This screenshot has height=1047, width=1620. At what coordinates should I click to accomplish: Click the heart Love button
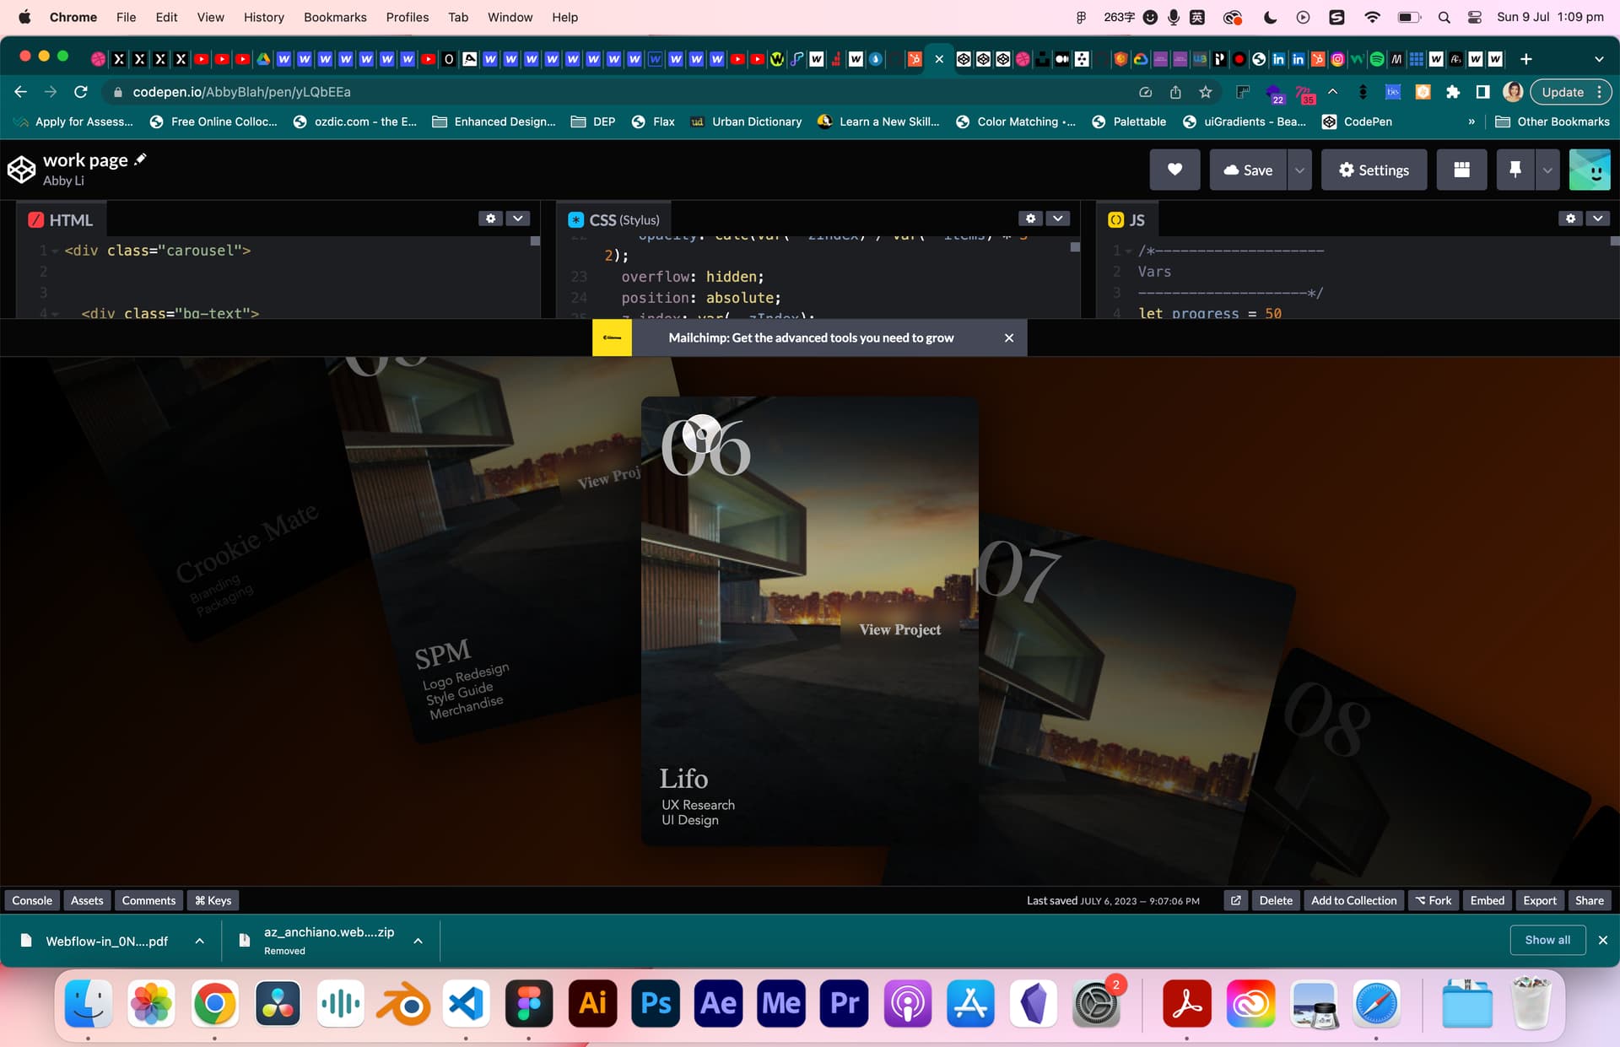tap(1174, 170)
